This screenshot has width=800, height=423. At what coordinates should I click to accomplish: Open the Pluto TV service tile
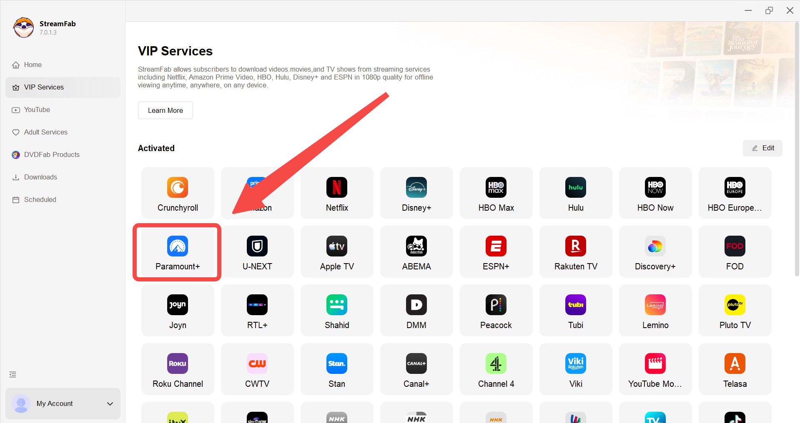pos(735,310)
